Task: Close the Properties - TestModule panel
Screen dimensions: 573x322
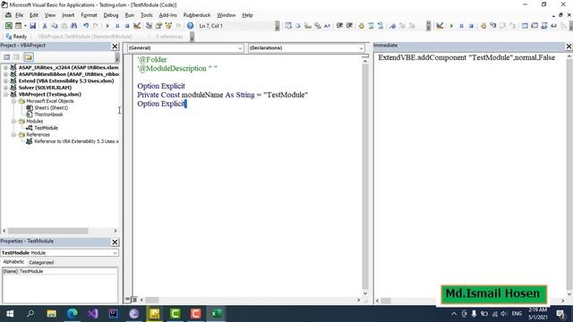Action: [x=115, y=242]
